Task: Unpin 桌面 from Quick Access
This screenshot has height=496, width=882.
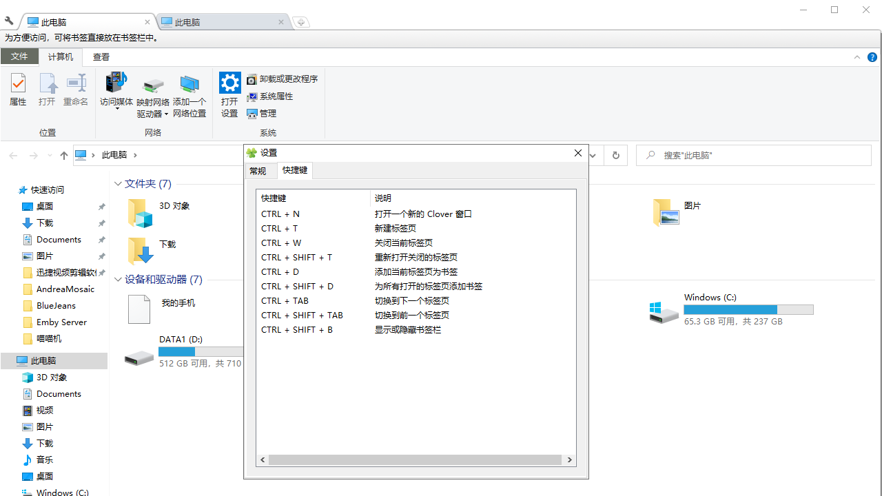Action: click(101, 206)
